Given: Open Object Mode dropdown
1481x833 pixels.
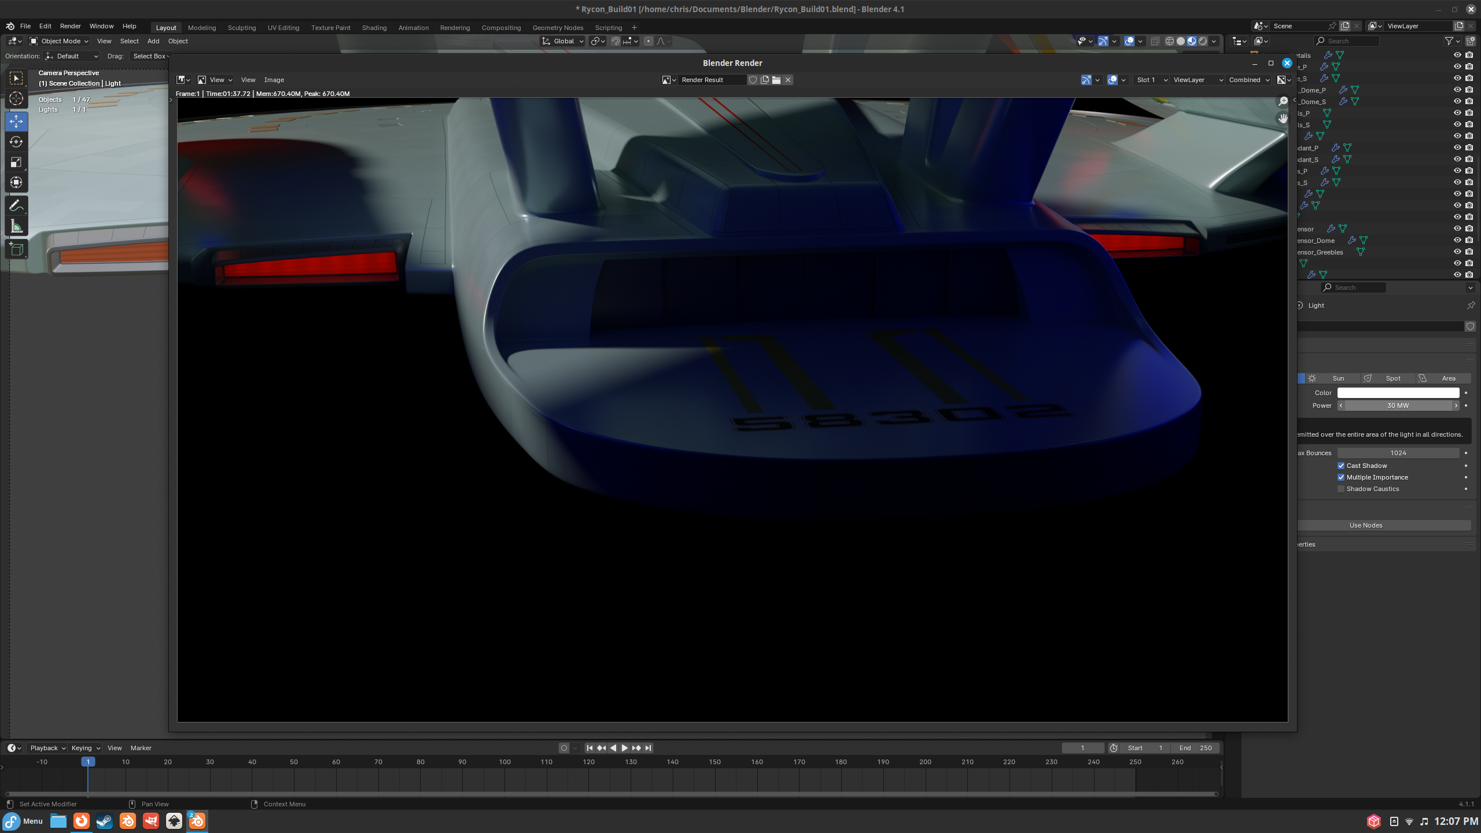Looking at the screenshot, I should point(59,41).
